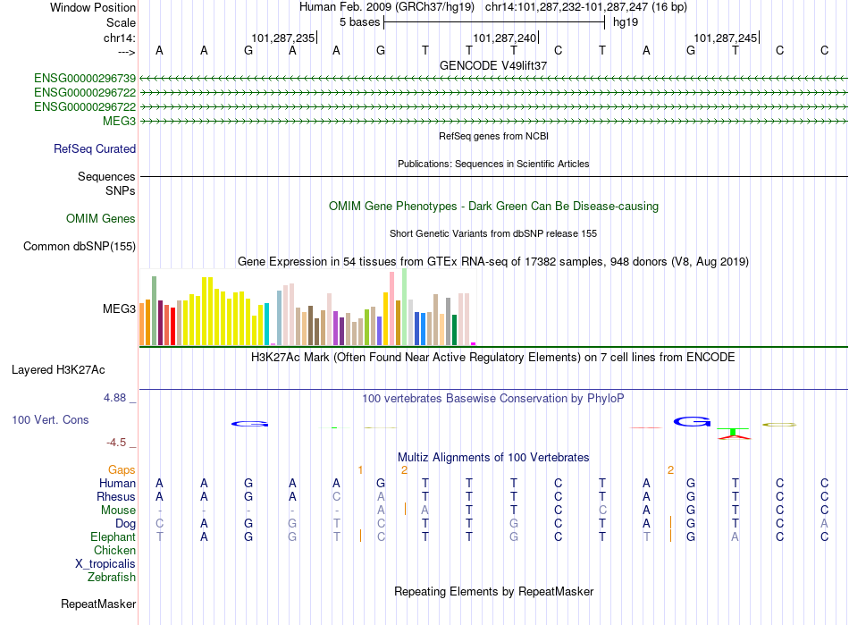Click the hg19 label beside the scale bar
Image resolution: width=849 pixels, height=625 pixels.
pyautogui.click(x=626, y=22)
